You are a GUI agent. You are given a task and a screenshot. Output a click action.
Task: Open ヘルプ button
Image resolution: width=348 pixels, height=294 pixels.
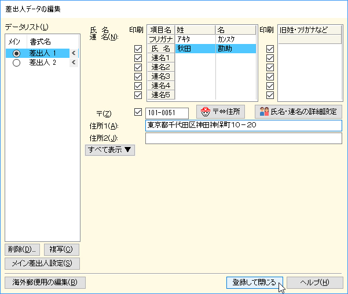315,282
